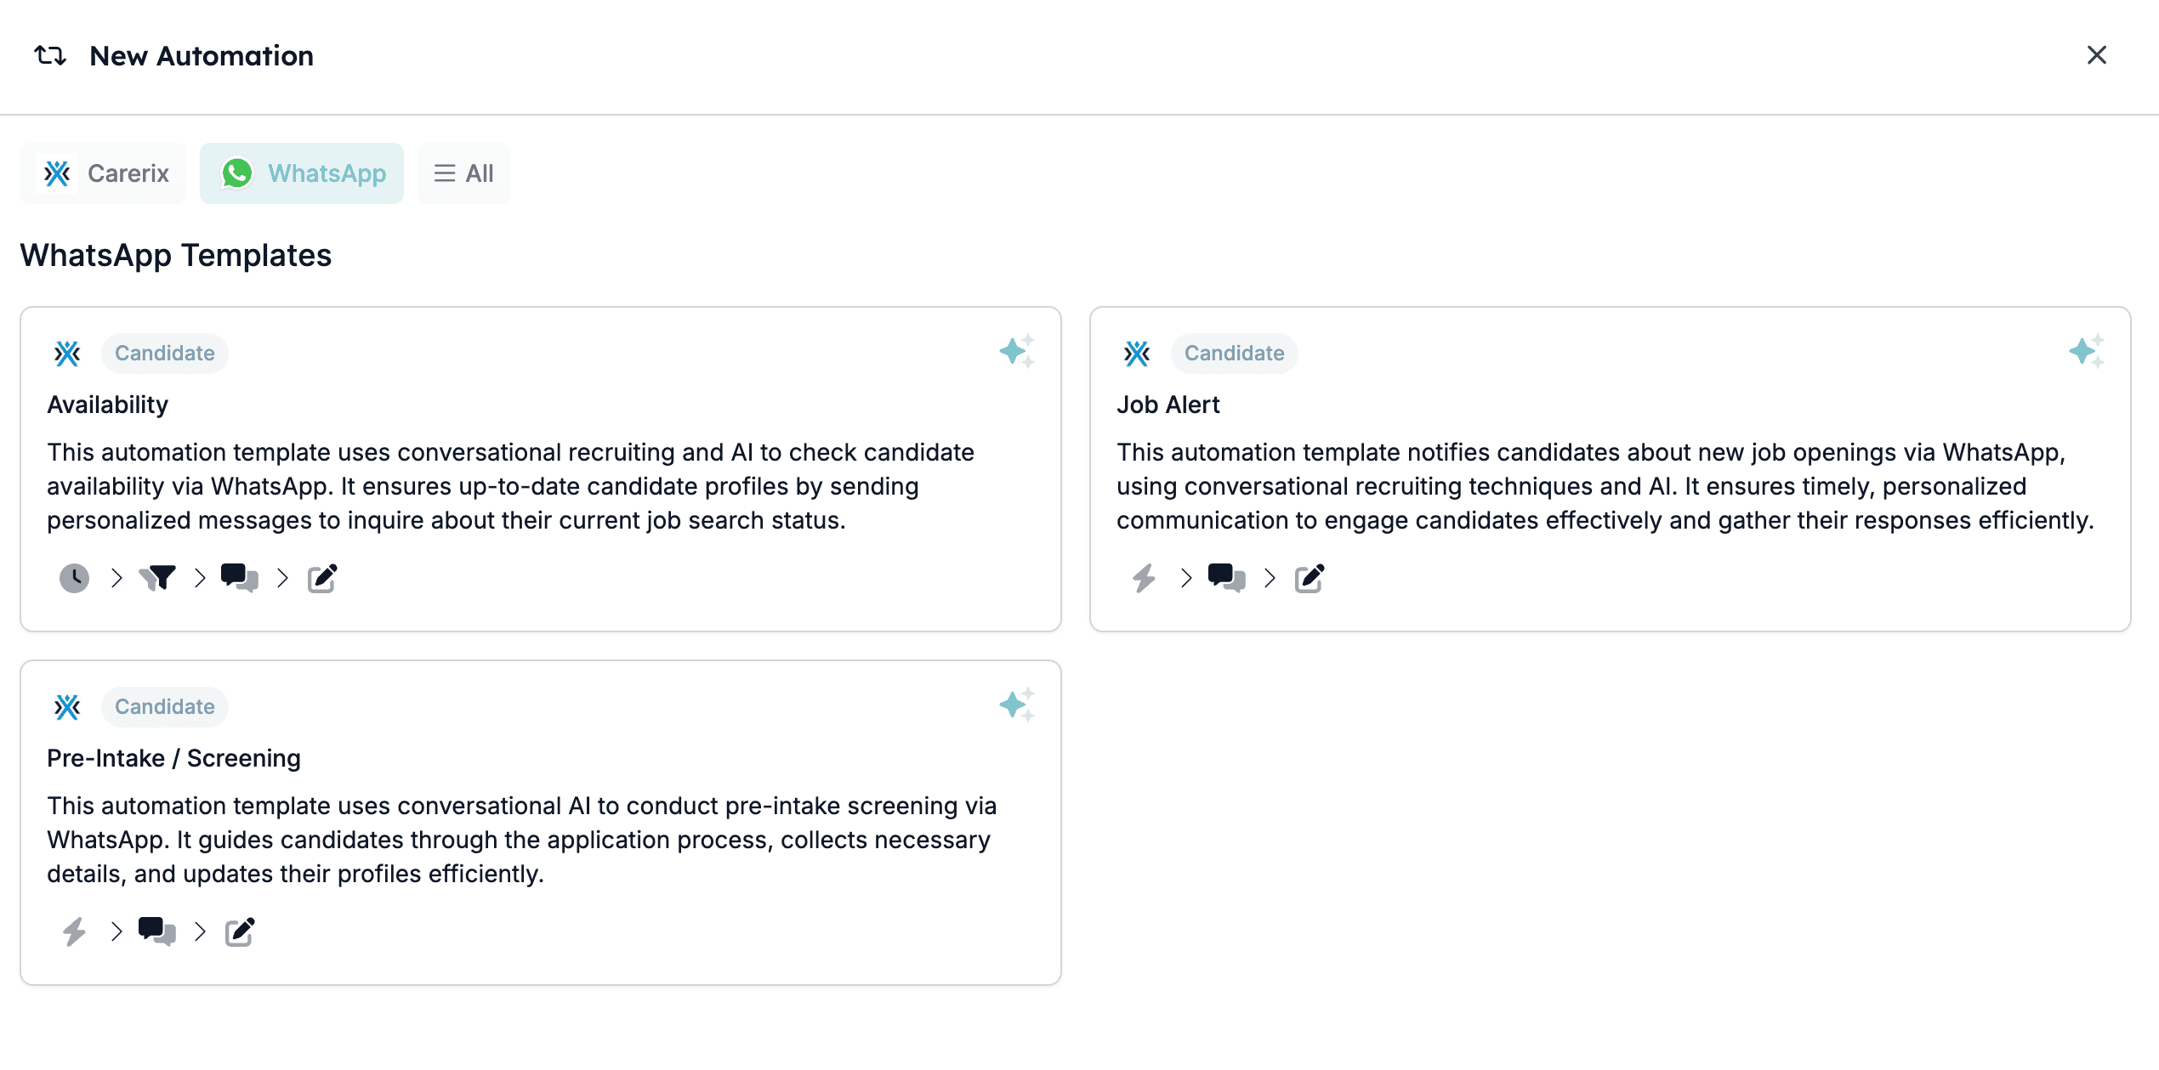Screen dimensions: 2159x1070
Task: Click the Candidate tag on Pre-Intake card
Action: coord(165,706)
